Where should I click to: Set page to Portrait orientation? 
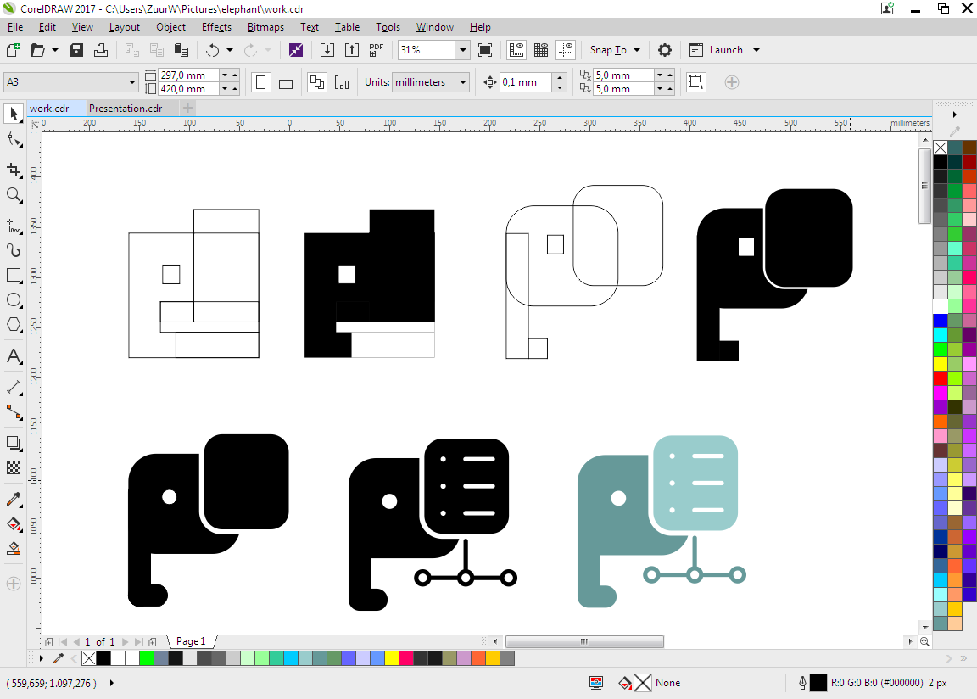coord(261,82)
